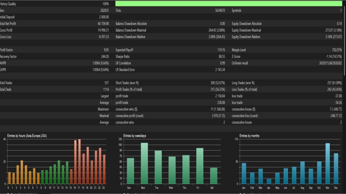Click the Entries by weekdays chart title

(134, 136)
